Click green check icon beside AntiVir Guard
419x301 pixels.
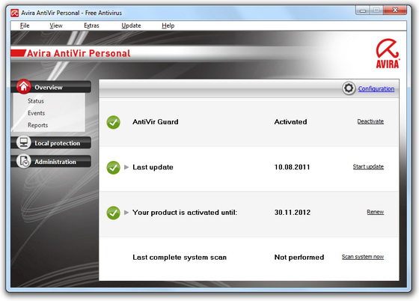pos(113,122)
